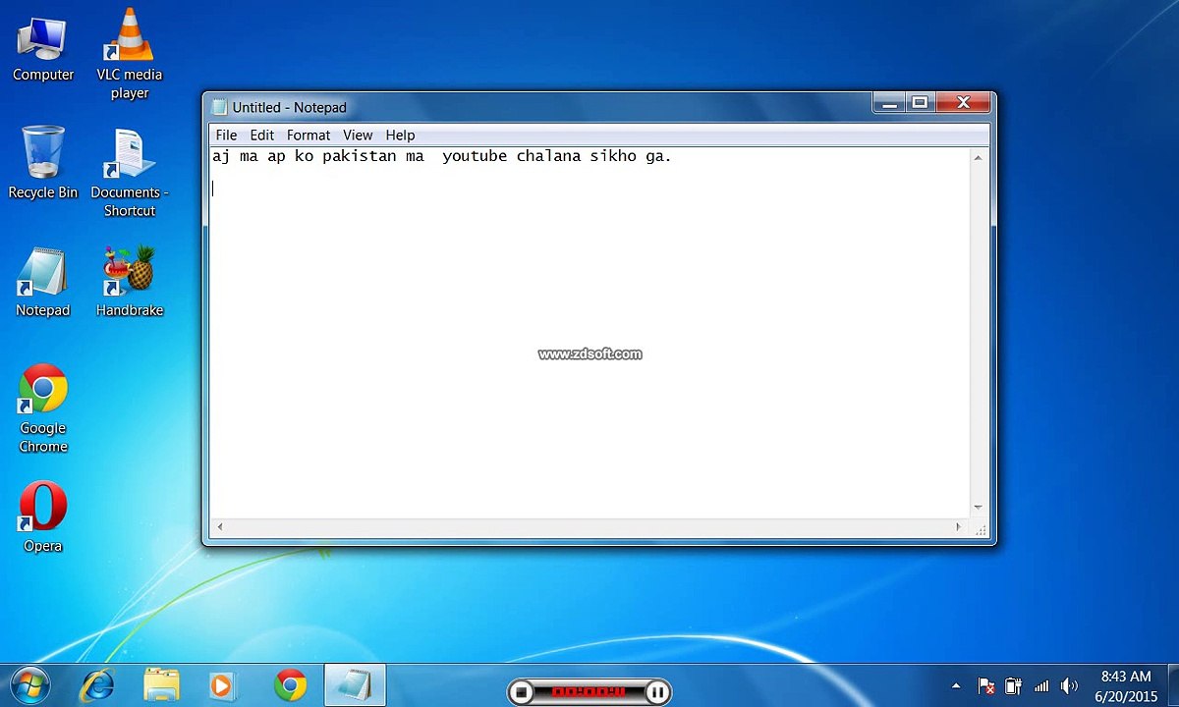The height and width of the screenshot is (707, 1179).
Task: Place cursor on the word 'pakistan'
Action: click(359, 156)
